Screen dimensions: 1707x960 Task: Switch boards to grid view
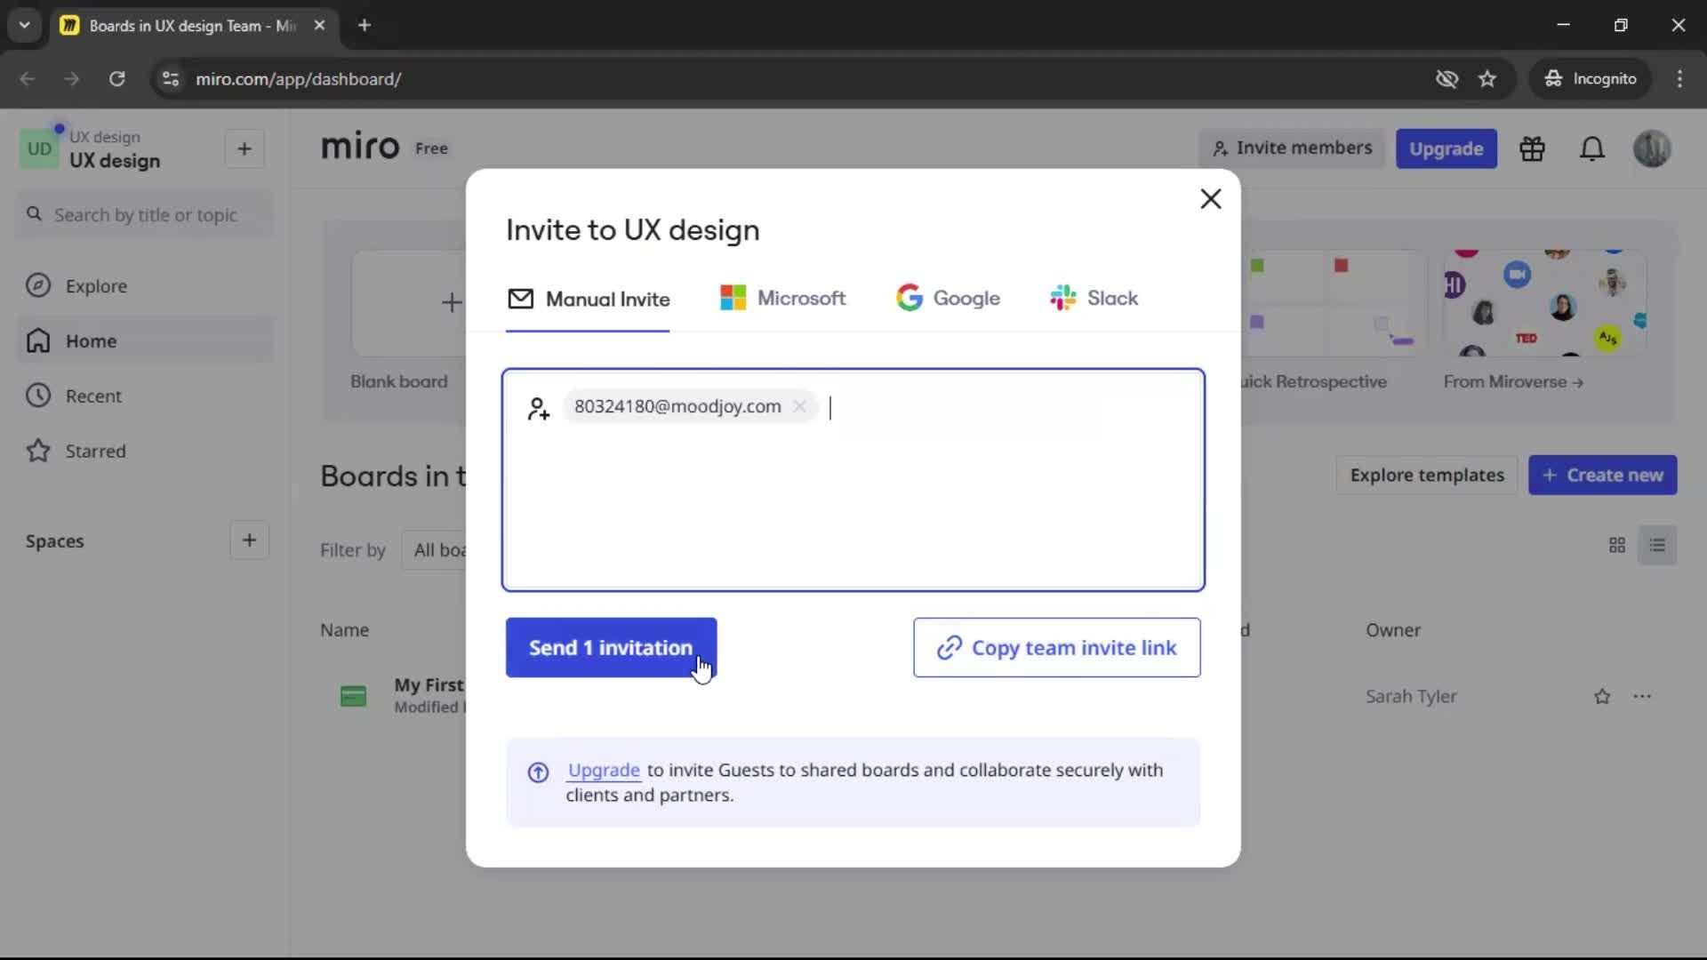[1617, 545]
